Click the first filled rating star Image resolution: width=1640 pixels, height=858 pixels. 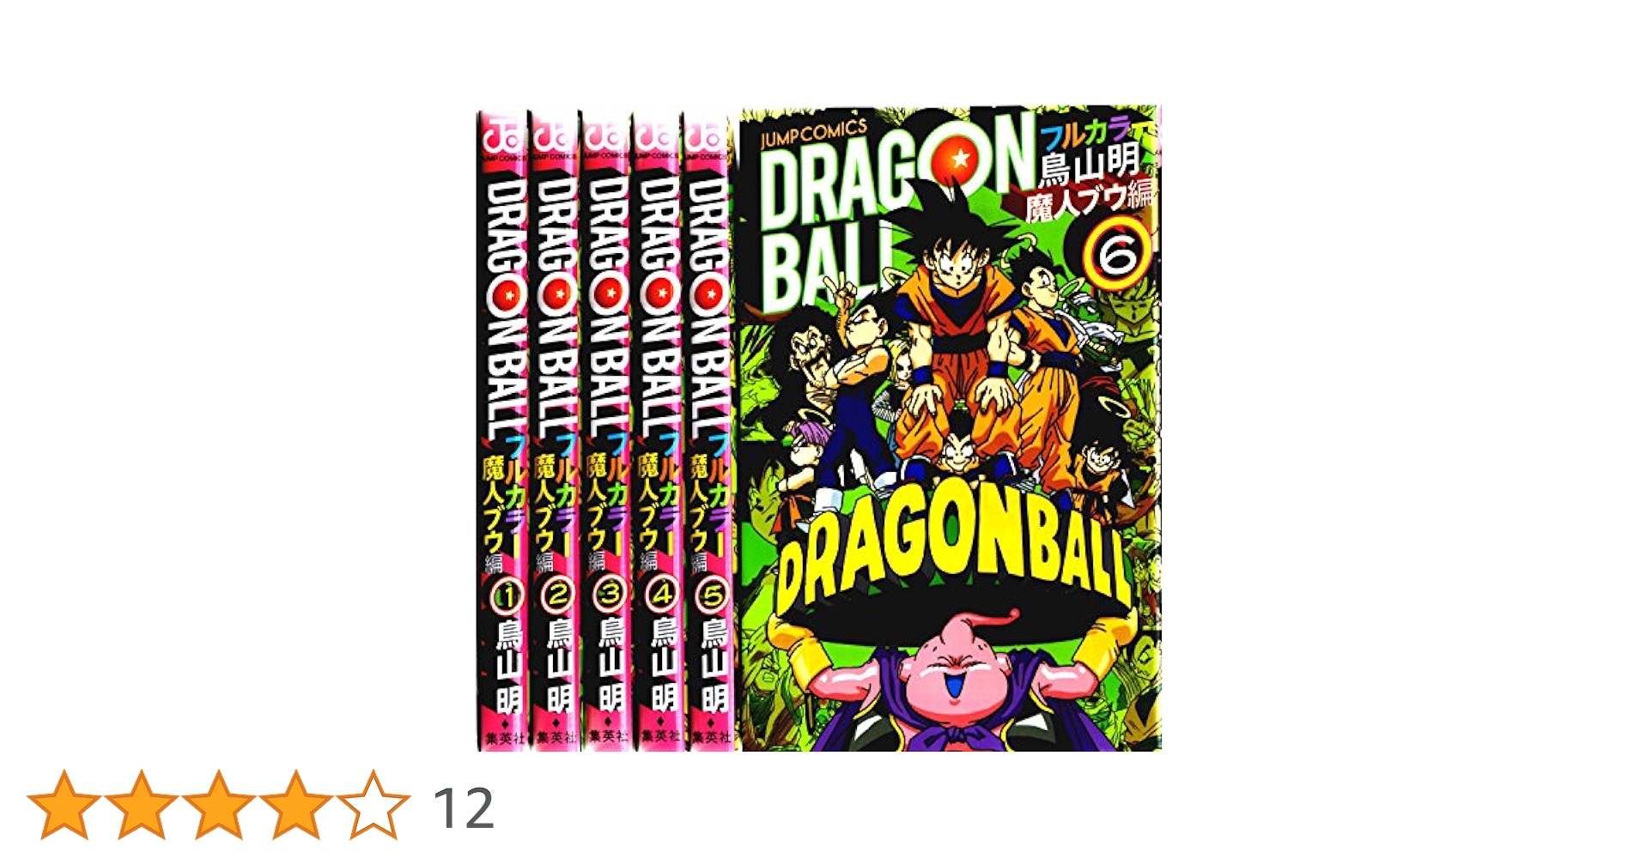pyautogui.click(x=64, y=804)
